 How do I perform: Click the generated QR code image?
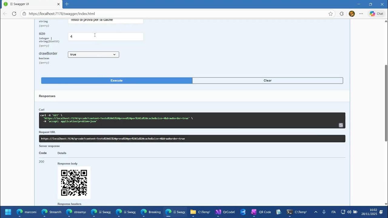pyautogui.click(x=74, y=183)
